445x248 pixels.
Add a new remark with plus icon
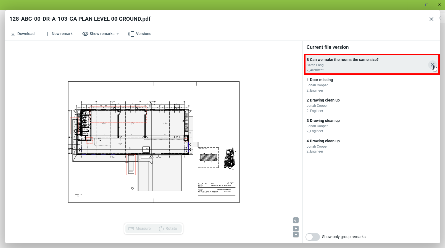(47, 34)
